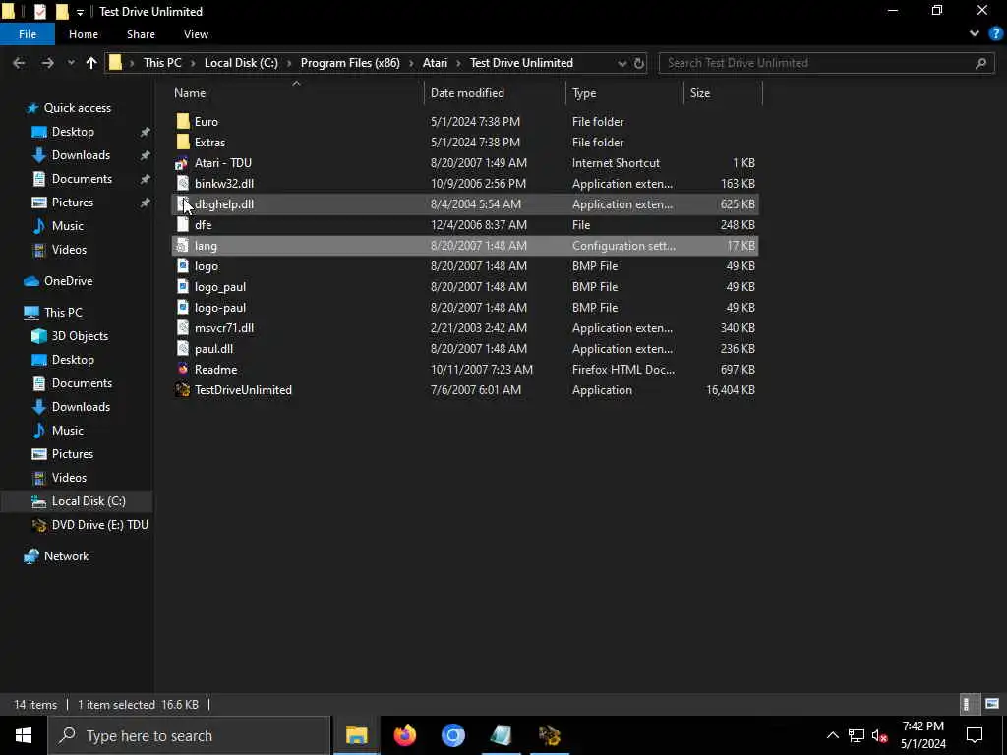
Task: Open Explorer help question mark
Action: pyautogui.click(x=995, y=34)
